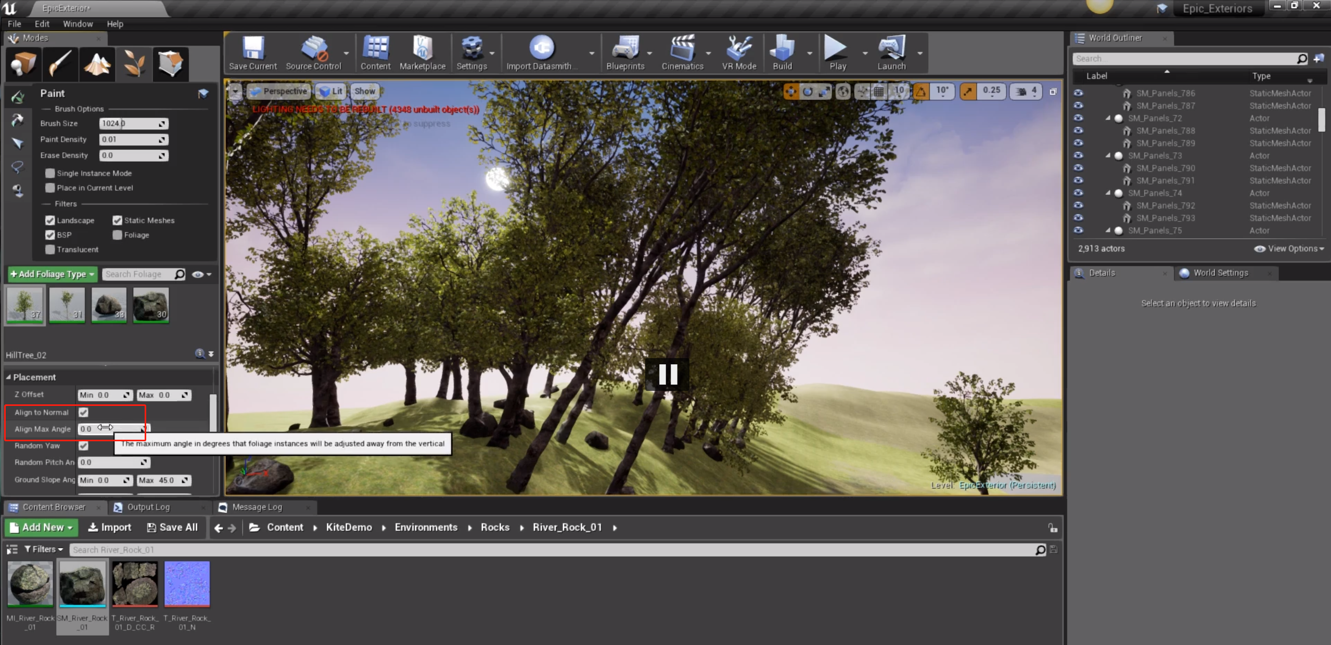The image size is (1331, 645).
Task: Click the Import button in Content Browser
Action: pyautogui.click(x=110, y=528)
